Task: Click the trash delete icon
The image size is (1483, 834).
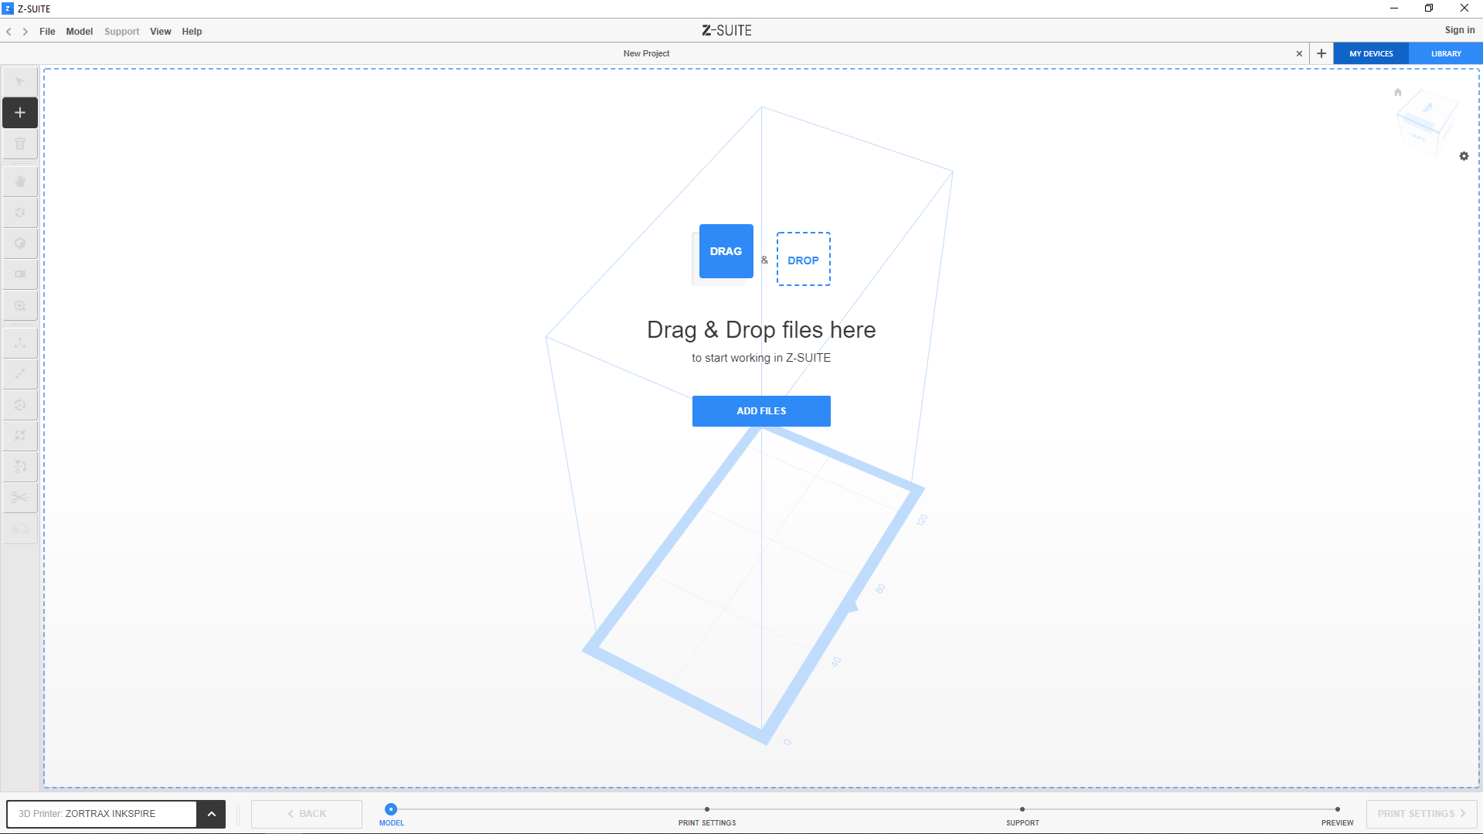Action: pyautogui.click(x=20, y=144)
